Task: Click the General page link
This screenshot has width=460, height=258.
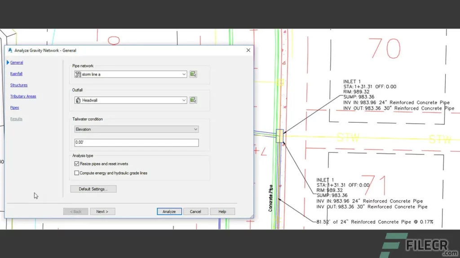Action: [16, 62]
